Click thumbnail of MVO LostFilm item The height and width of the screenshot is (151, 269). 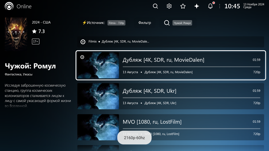tap(98, 127)
